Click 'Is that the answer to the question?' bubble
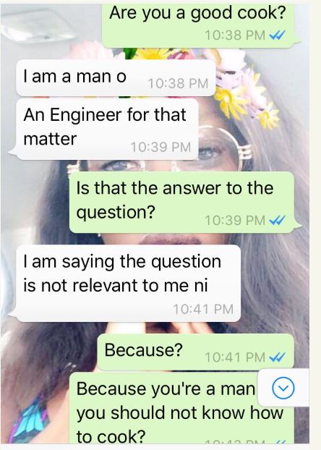 182,203
